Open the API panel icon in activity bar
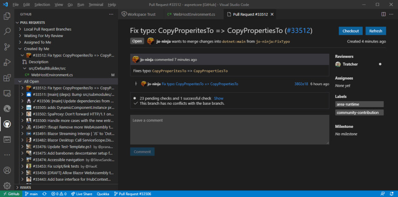 click(7, 140)
